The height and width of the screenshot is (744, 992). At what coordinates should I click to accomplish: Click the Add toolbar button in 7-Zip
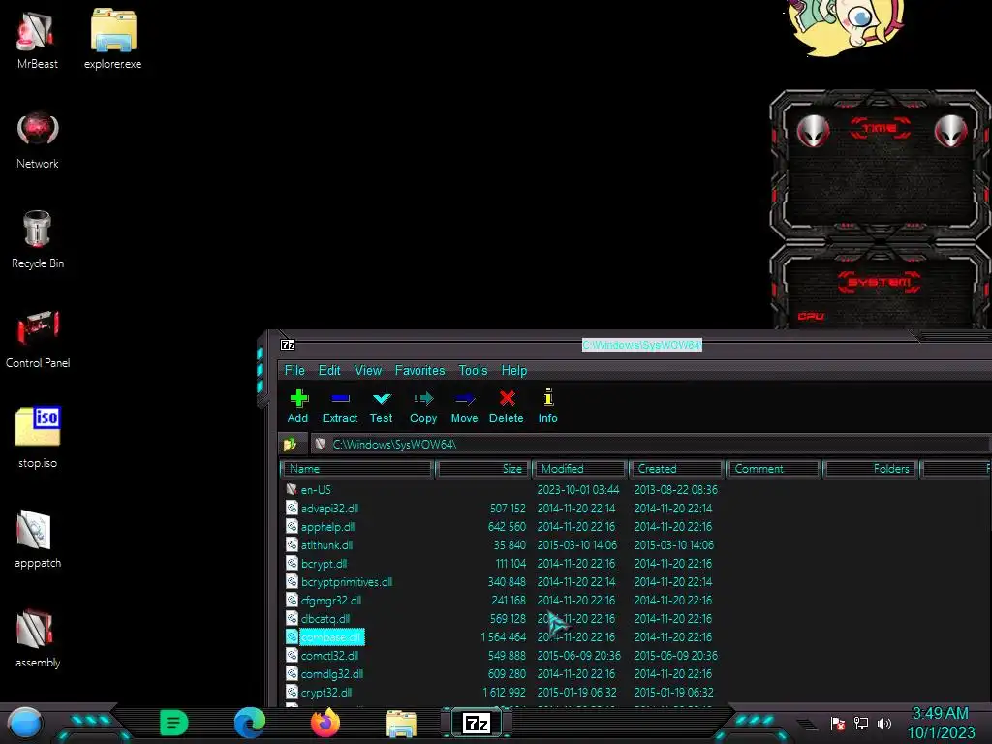(x=298, y=406)
